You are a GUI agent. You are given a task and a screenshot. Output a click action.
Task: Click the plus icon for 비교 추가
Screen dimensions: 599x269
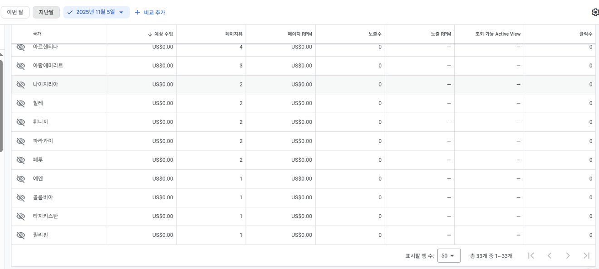tap(137, 12)
